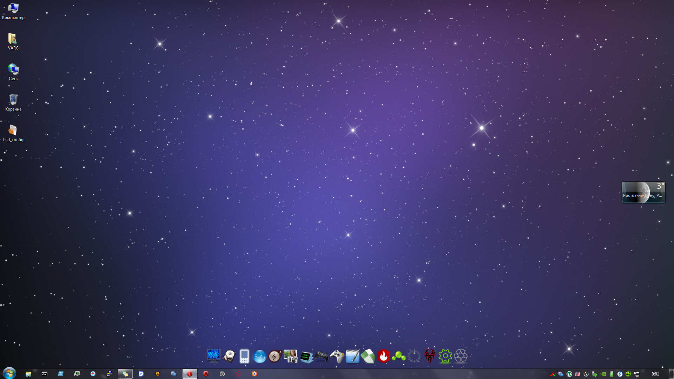Click the command prompt taskbar icon
This screenshot has width=674, height=379.
(45, 374)
